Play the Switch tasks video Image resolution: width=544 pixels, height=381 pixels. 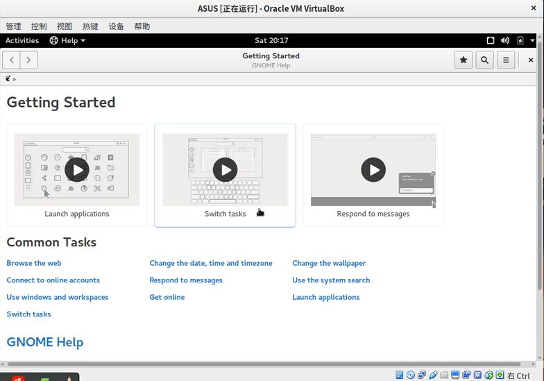tap(225, 169)
